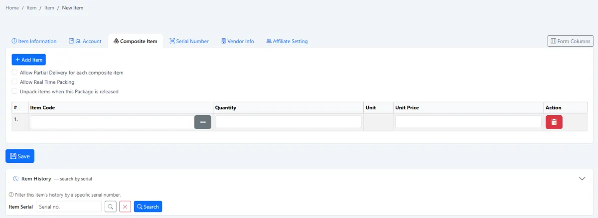Select the Composite Item tab
The width and height of the screenshot is (598, 218).
coord(136,41)
